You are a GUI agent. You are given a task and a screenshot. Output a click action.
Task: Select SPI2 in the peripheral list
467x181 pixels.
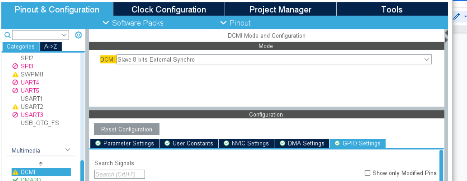[27, 58]
